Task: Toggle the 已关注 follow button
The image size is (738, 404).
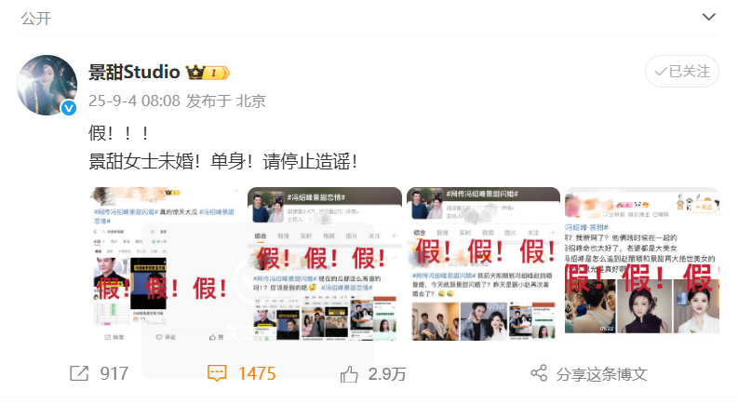Action: 682,72
